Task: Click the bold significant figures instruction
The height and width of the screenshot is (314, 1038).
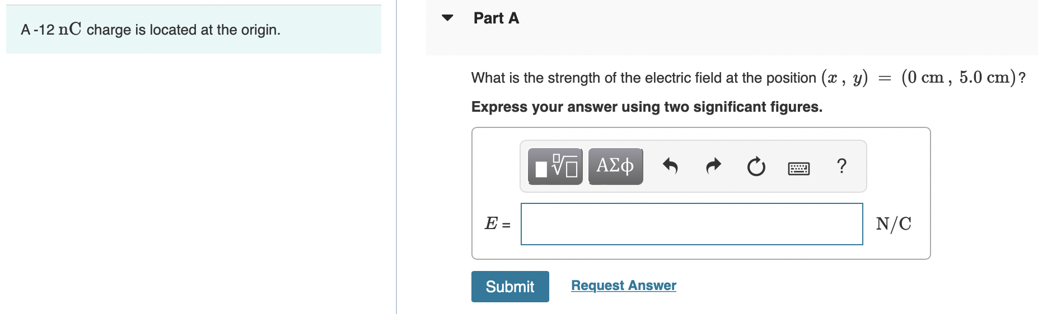Action: [647, 107]
